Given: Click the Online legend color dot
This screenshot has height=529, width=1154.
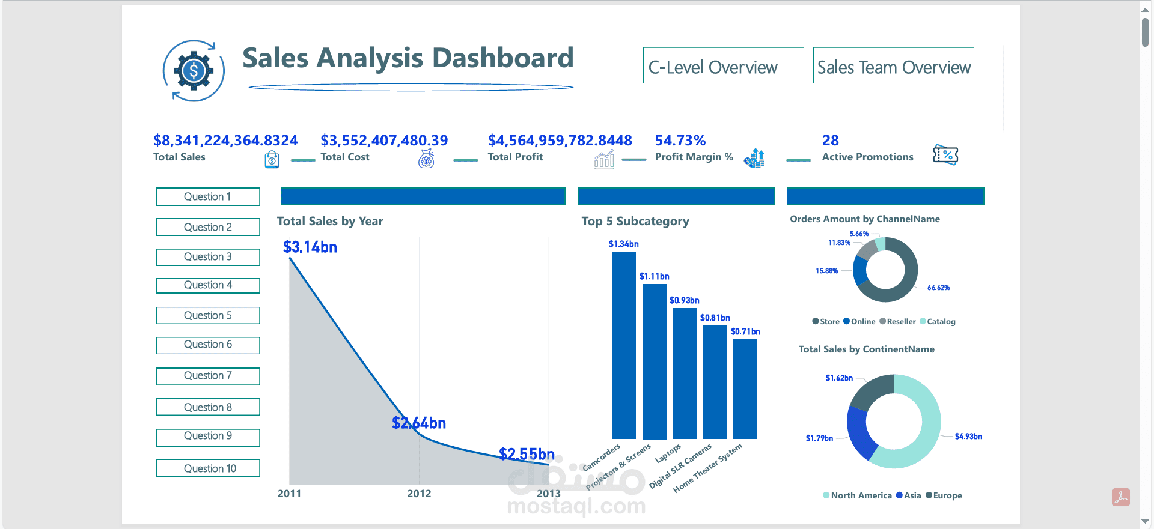Looking at the screenshot, I should point(846,321).
